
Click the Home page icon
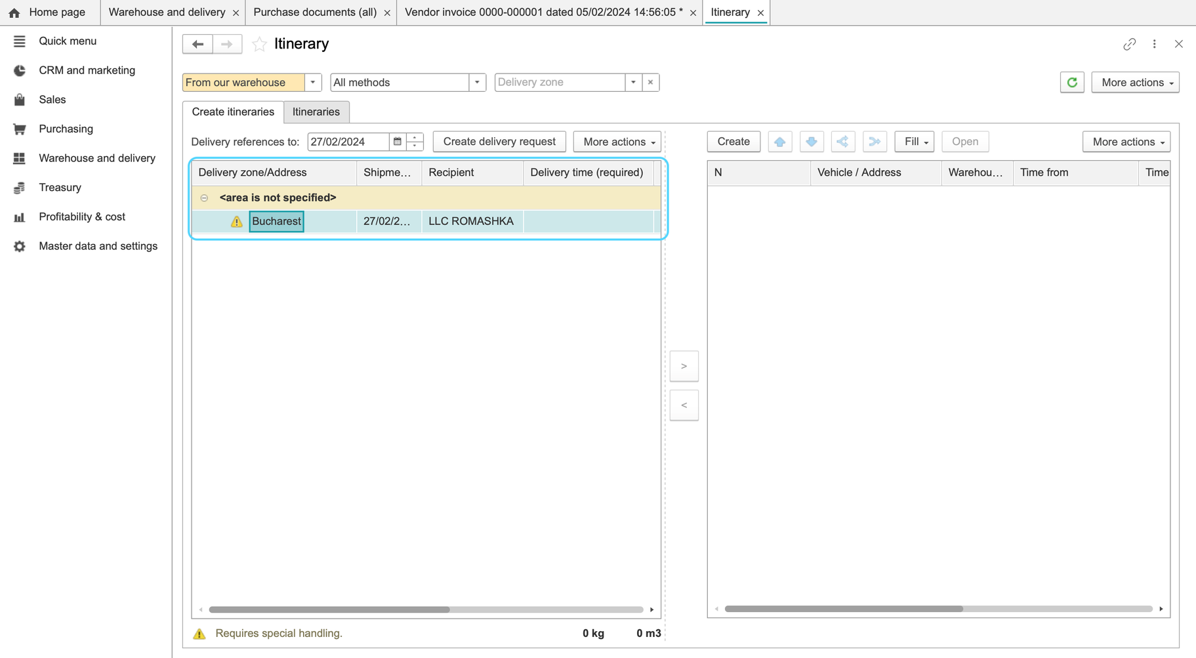14,12
